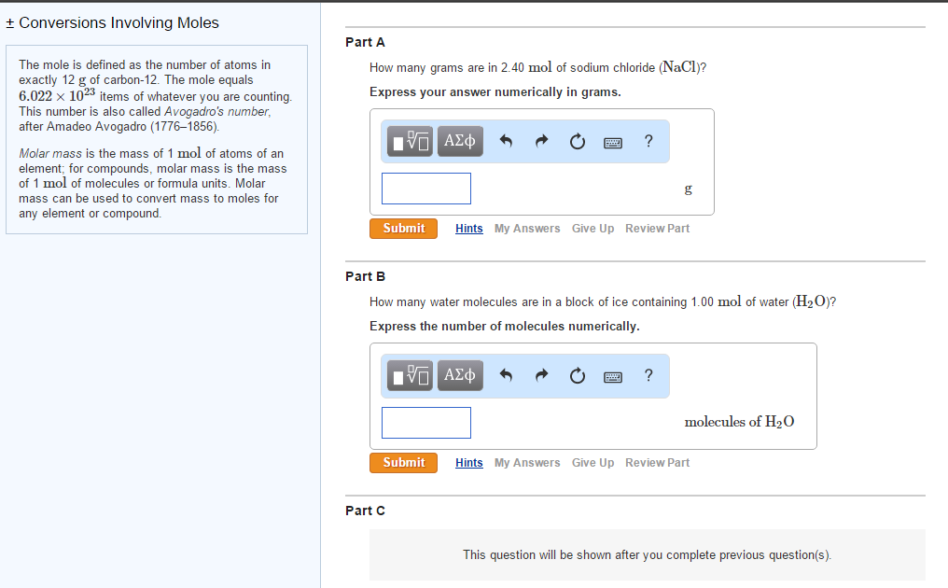Viewport: 948px width, 588px height.
Task: Select ΑΣΦ symbol palette in Part B
Action: [x=459, y=375]
